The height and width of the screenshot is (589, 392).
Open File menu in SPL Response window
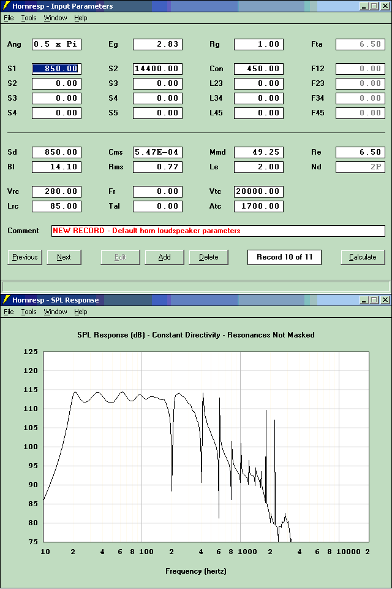[9, 312]
